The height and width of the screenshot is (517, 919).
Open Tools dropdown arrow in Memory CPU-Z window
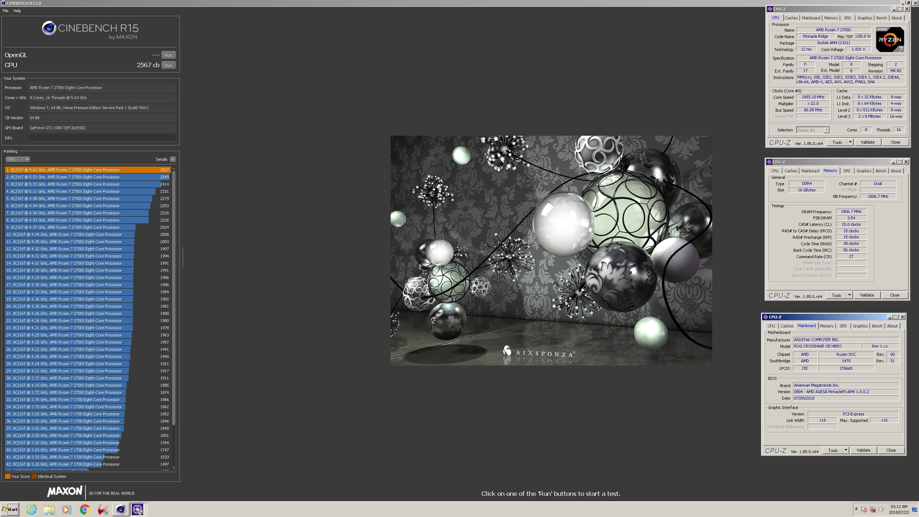point(849,295)
